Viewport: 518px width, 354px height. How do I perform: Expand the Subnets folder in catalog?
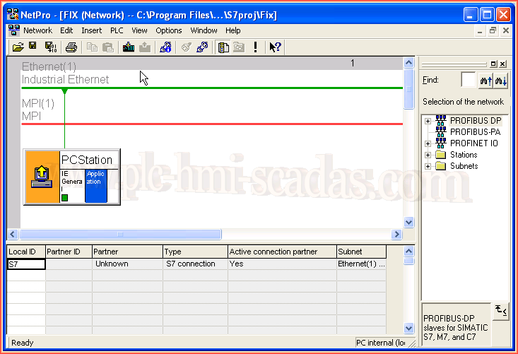(x=428, y=166)
